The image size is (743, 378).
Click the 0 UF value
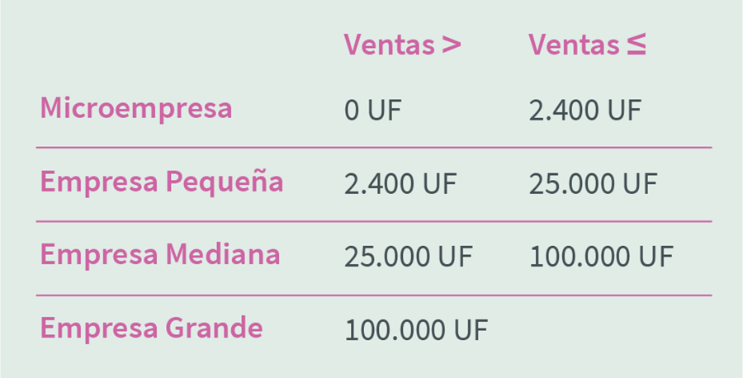coord(373,110)
